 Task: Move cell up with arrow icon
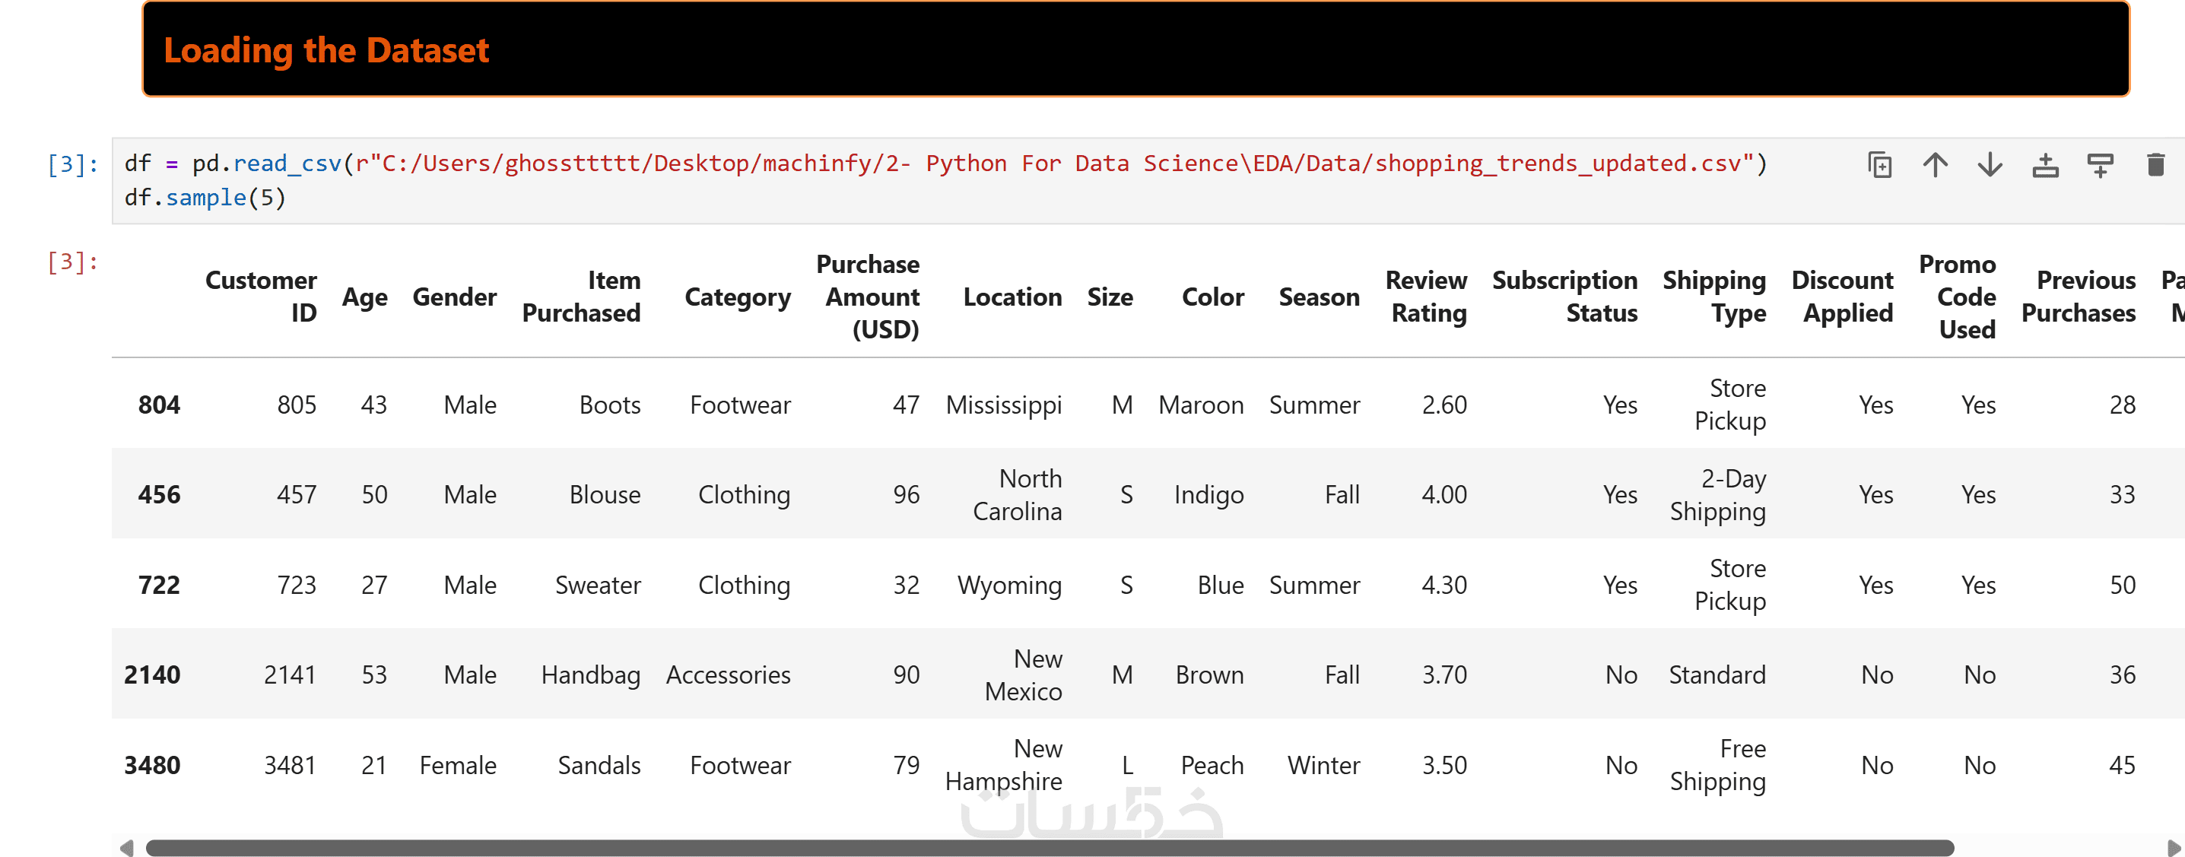(1935, 164)
